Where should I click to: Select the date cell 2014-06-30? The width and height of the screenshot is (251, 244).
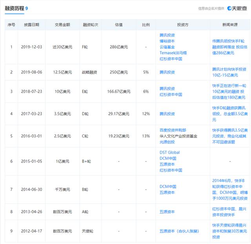(x=31, y=190)
